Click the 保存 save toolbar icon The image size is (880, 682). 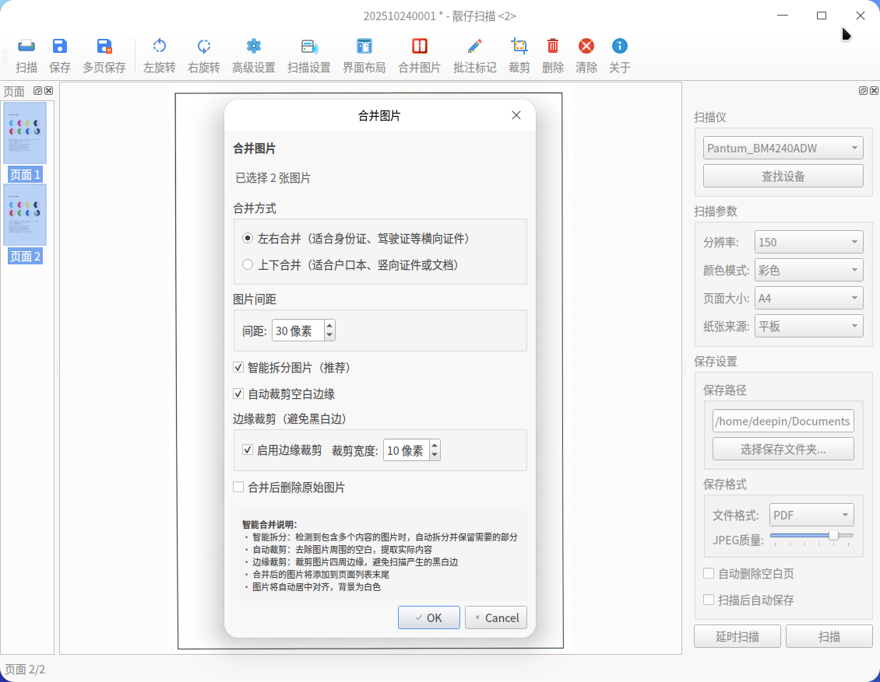(x=59, y=55)
